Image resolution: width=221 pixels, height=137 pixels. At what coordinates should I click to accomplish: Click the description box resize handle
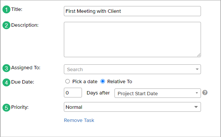(199, 55)
